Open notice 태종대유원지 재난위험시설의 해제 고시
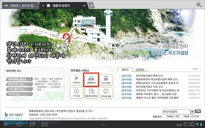The height and width of the screenshot is (128, 205). pyautogui.click(x=157, y=79)
